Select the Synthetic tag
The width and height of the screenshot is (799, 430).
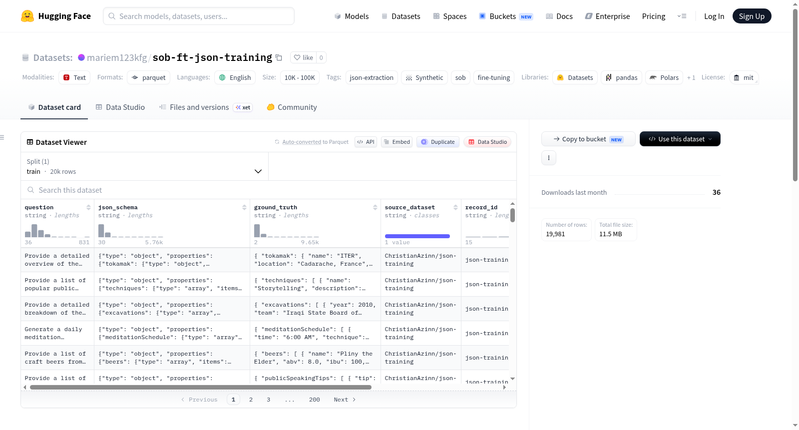pyautogui.click(x=424, y=77)
